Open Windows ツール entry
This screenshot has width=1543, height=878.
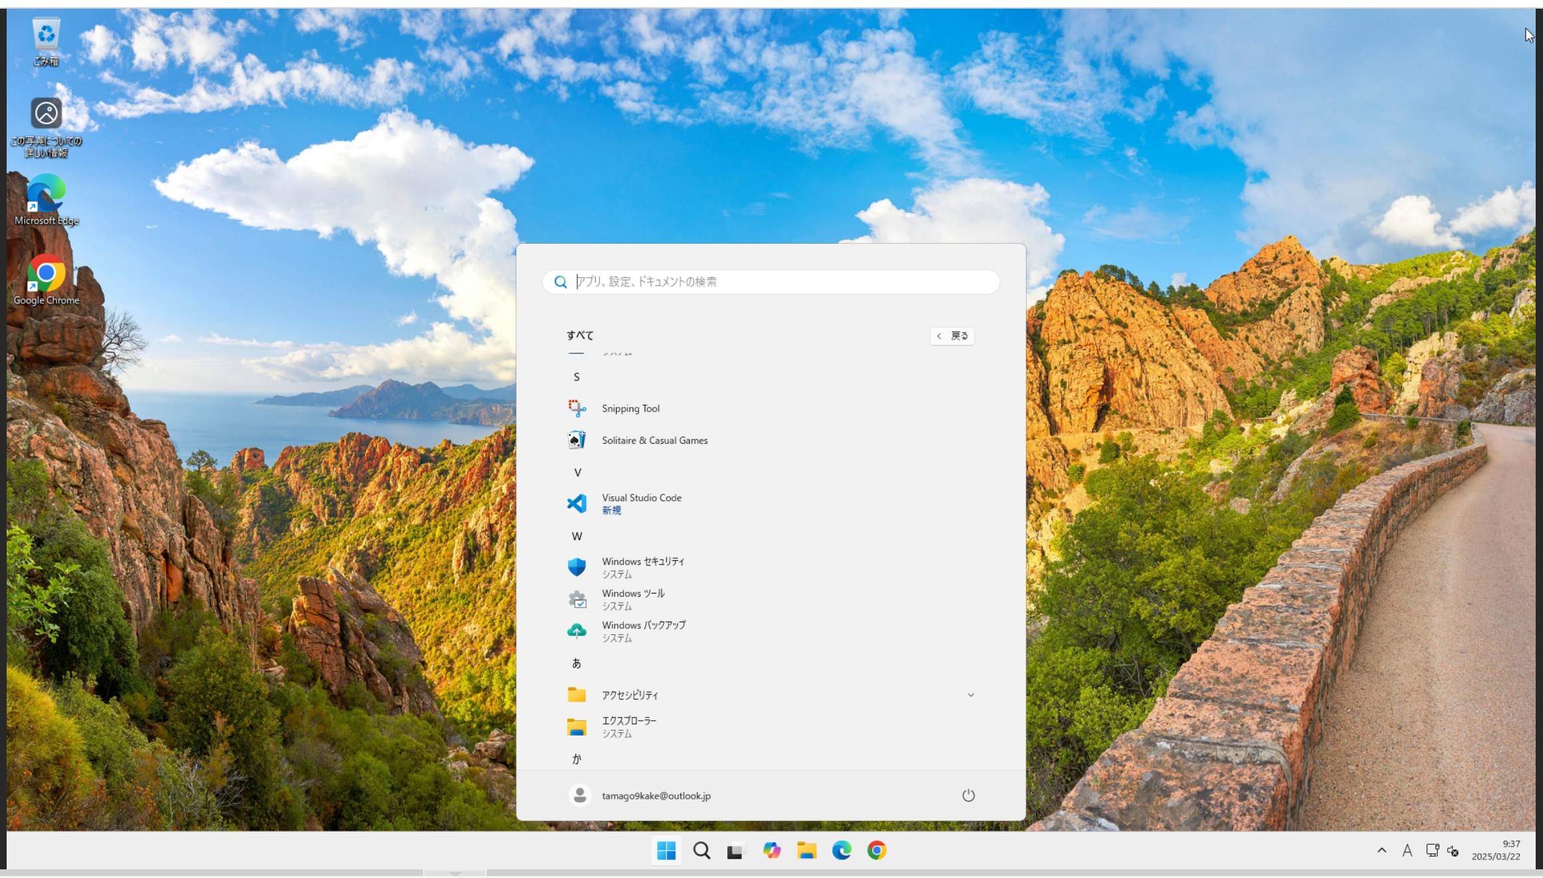[x=633, y=599]
